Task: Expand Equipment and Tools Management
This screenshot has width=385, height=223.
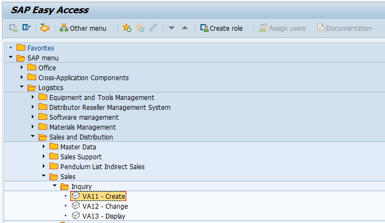Action: (x=32, y=97)
